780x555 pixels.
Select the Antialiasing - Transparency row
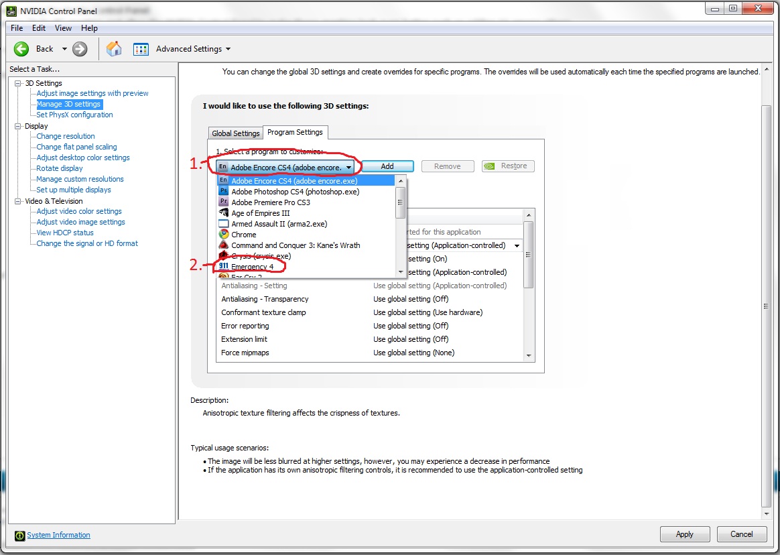click(370, 299)
